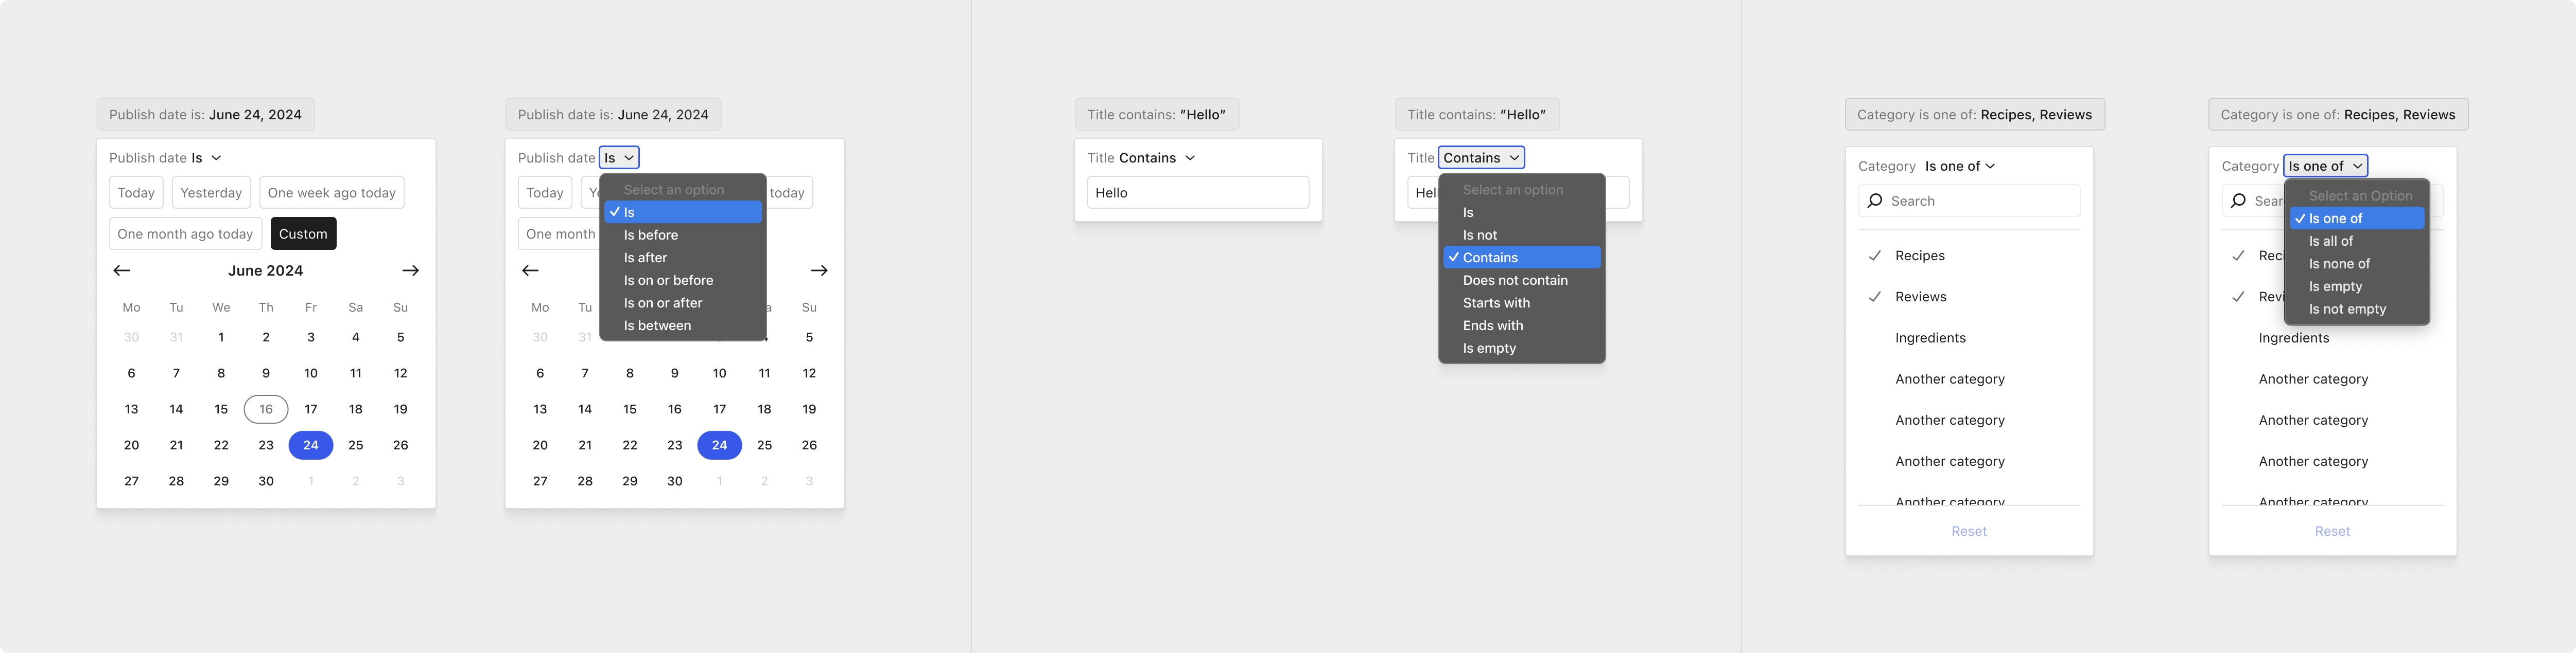Click next month arrow in first calendar

(410, 270)
